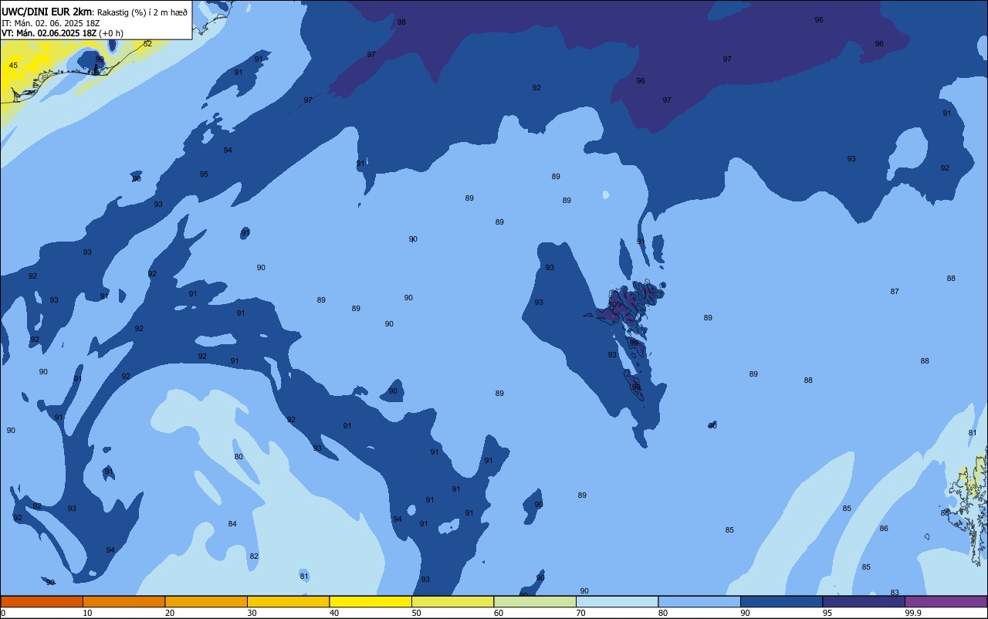The image size is (988, 619).
Task: Click the 70–80 pale blue legend swatch
Action: click(x=617, y=601)
